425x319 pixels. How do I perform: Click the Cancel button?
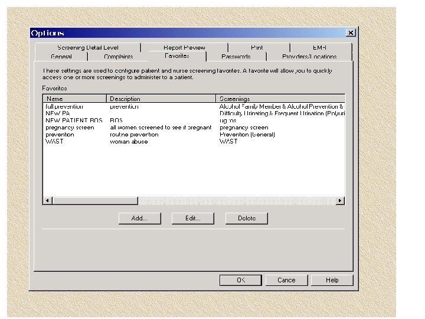tap(286, 280)
